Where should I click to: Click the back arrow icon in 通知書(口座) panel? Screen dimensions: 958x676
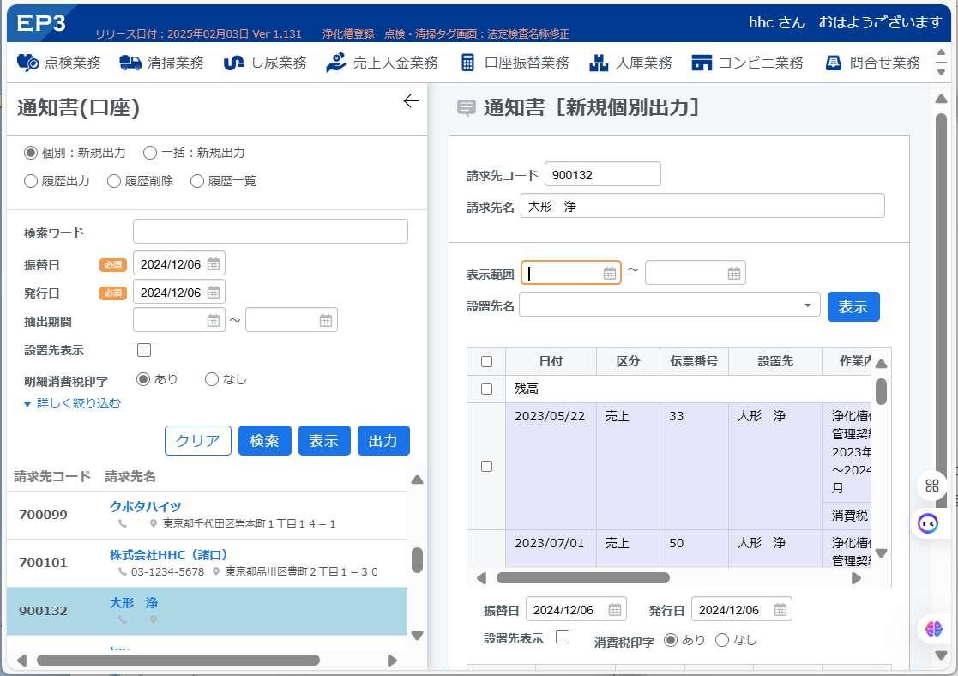(x=411, y=101)
